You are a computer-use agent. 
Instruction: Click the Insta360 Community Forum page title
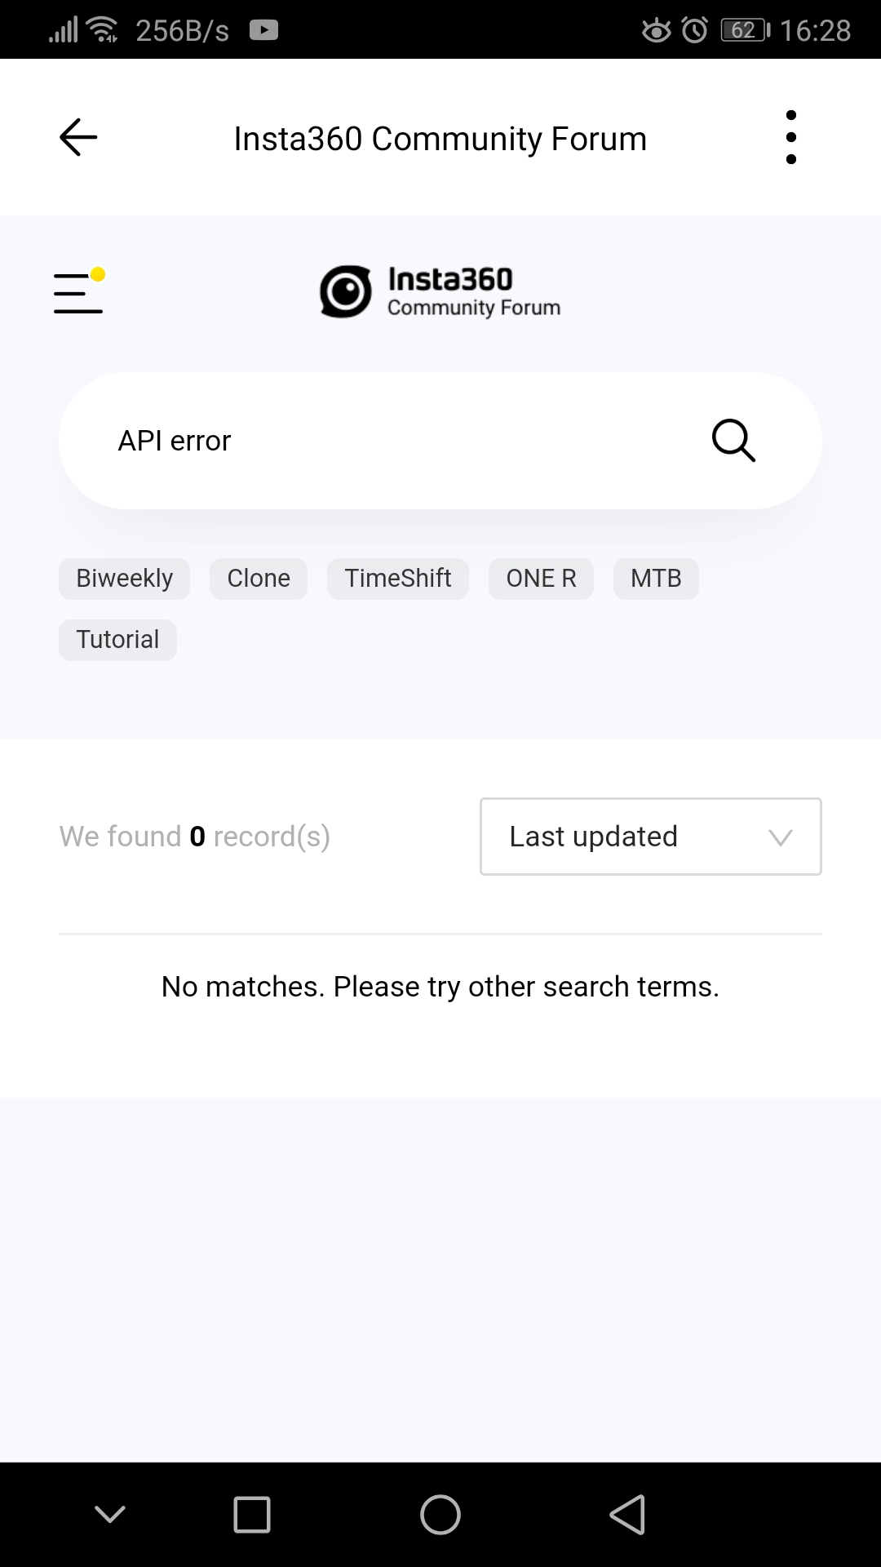point(440,139)
